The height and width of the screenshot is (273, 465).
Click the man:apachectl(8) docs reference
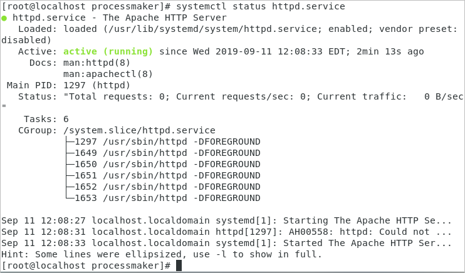click(108, 74)
